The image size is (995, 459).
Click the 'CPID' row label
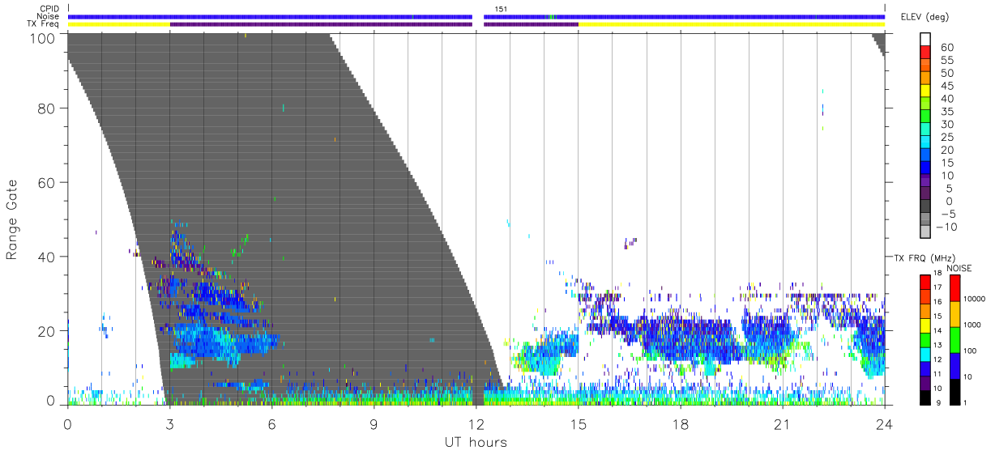pos(49,9)
